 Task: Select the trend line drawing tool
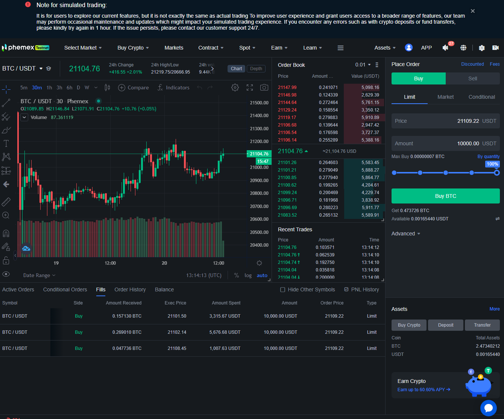point(6,103)
